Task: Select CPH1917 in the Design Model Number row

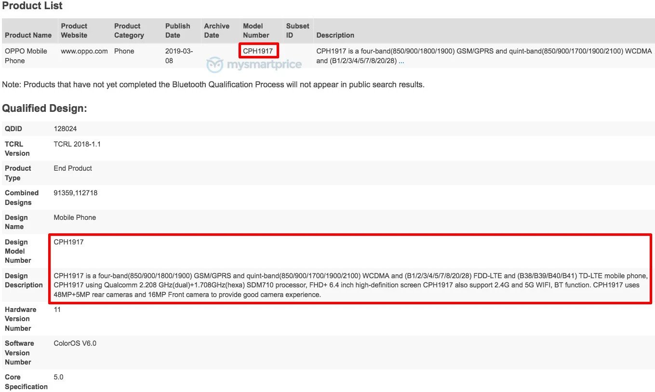Action: pyautogui.click(x=68, y=242)
